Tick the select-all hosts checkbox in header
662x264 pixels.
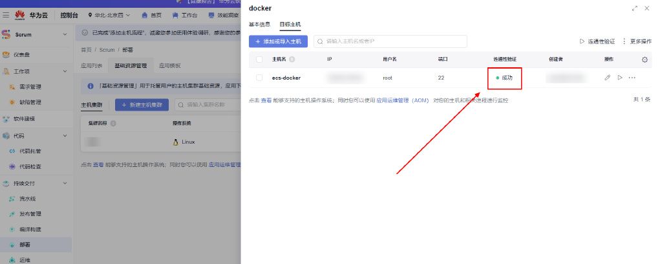[x=259, y=60]
